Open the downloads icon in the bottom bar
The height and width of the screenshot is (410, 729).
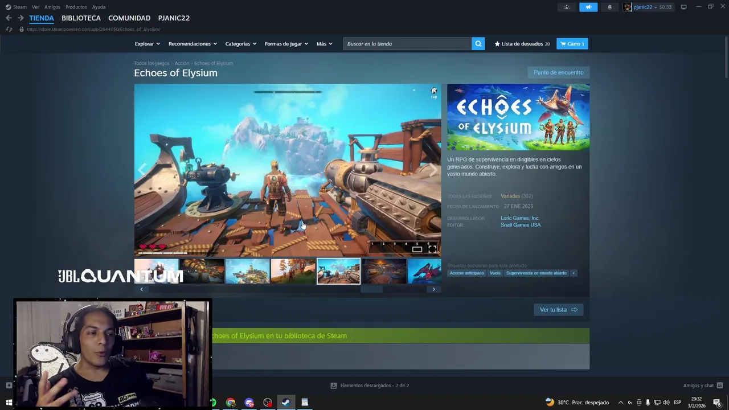click(333, 386)
